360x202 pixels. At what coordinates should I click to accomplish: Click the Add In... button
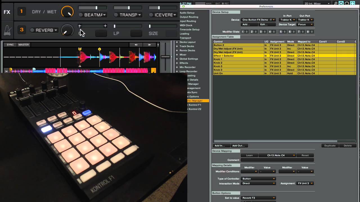pyautogui.click(x=221, y=146)
